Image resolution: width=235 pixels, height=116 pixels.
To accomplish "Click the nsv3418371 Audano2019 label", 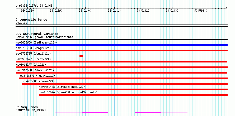I will pos(37,76).
